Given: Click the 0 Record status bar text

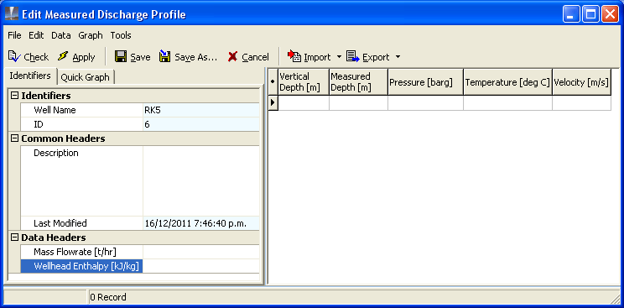Looking at the screenshot, I should click(x=108, y=297).
